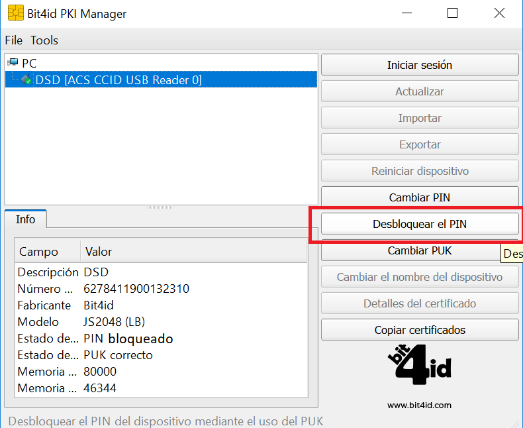This screenshot has width=523, height=428.
Task: Click the Cambiar PUK button
Action: tap(420, 250)
